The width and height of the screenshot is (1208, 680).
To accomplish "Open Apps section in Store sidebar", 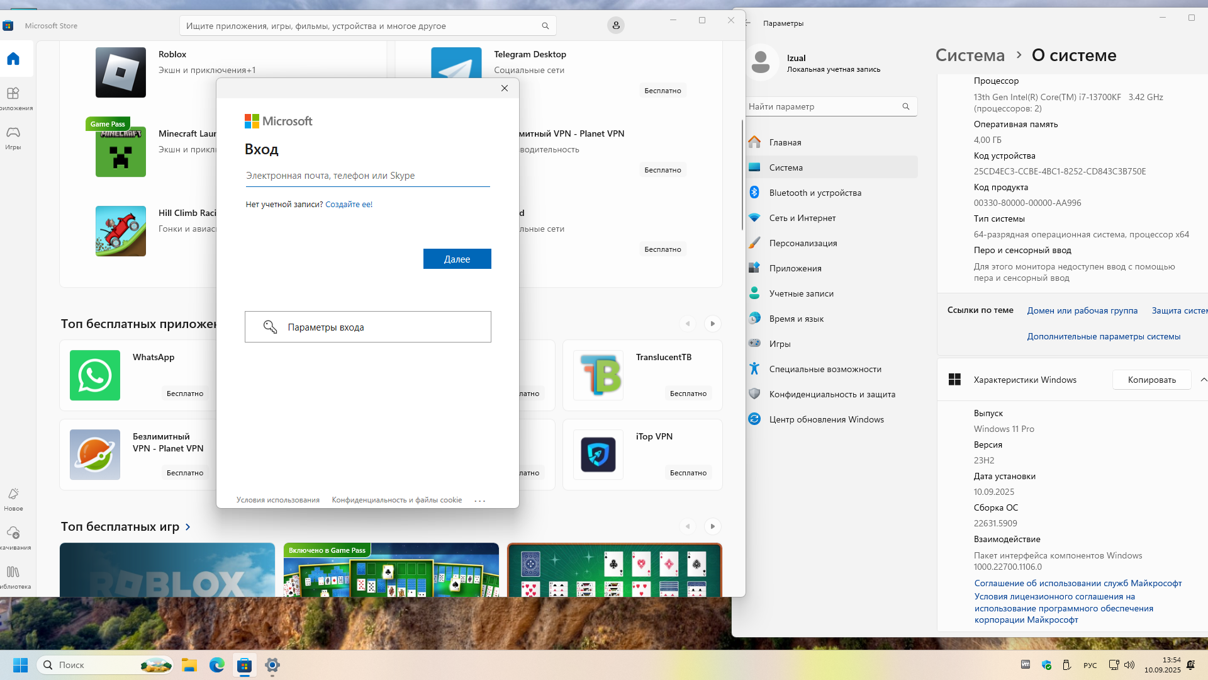I will (13, 99).
